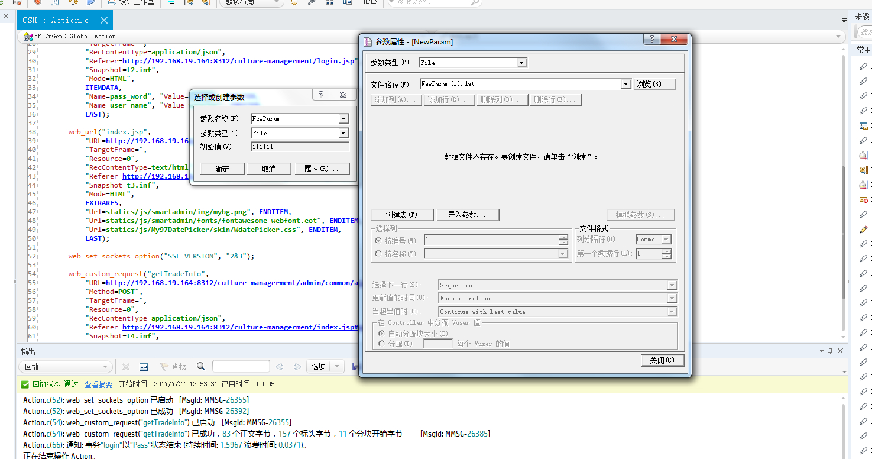Open the 参数类型 File dropdown in 选择或创建参数 dialog
Screen dimensions: 872x459
(343, 134)
